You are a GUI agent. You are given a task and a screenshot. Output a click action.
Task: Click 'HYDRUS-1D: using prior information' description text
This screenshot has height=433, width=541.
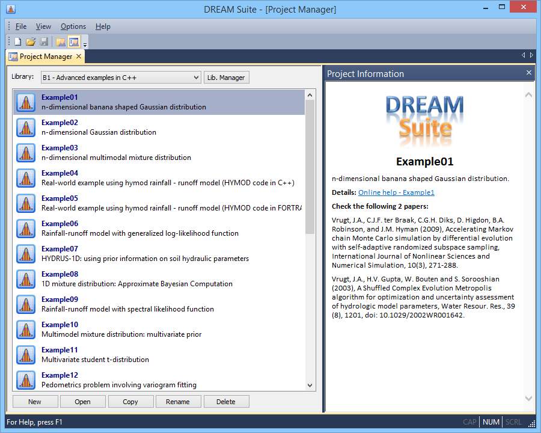[145, 259]
